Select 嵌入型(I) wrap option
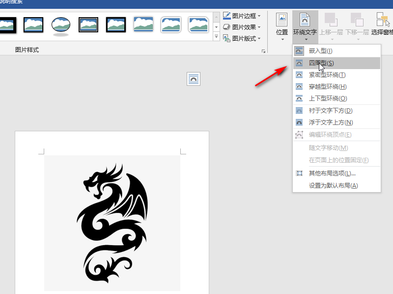This screenshot has width=393, height=294. [x=337, y=51]
